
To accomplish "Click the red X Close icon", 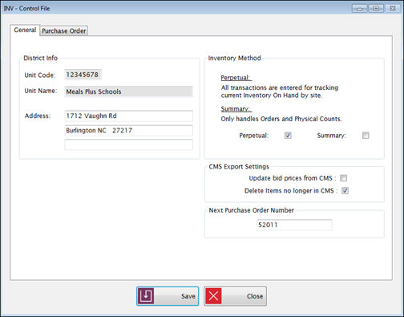I will click(x=213, y=296).
